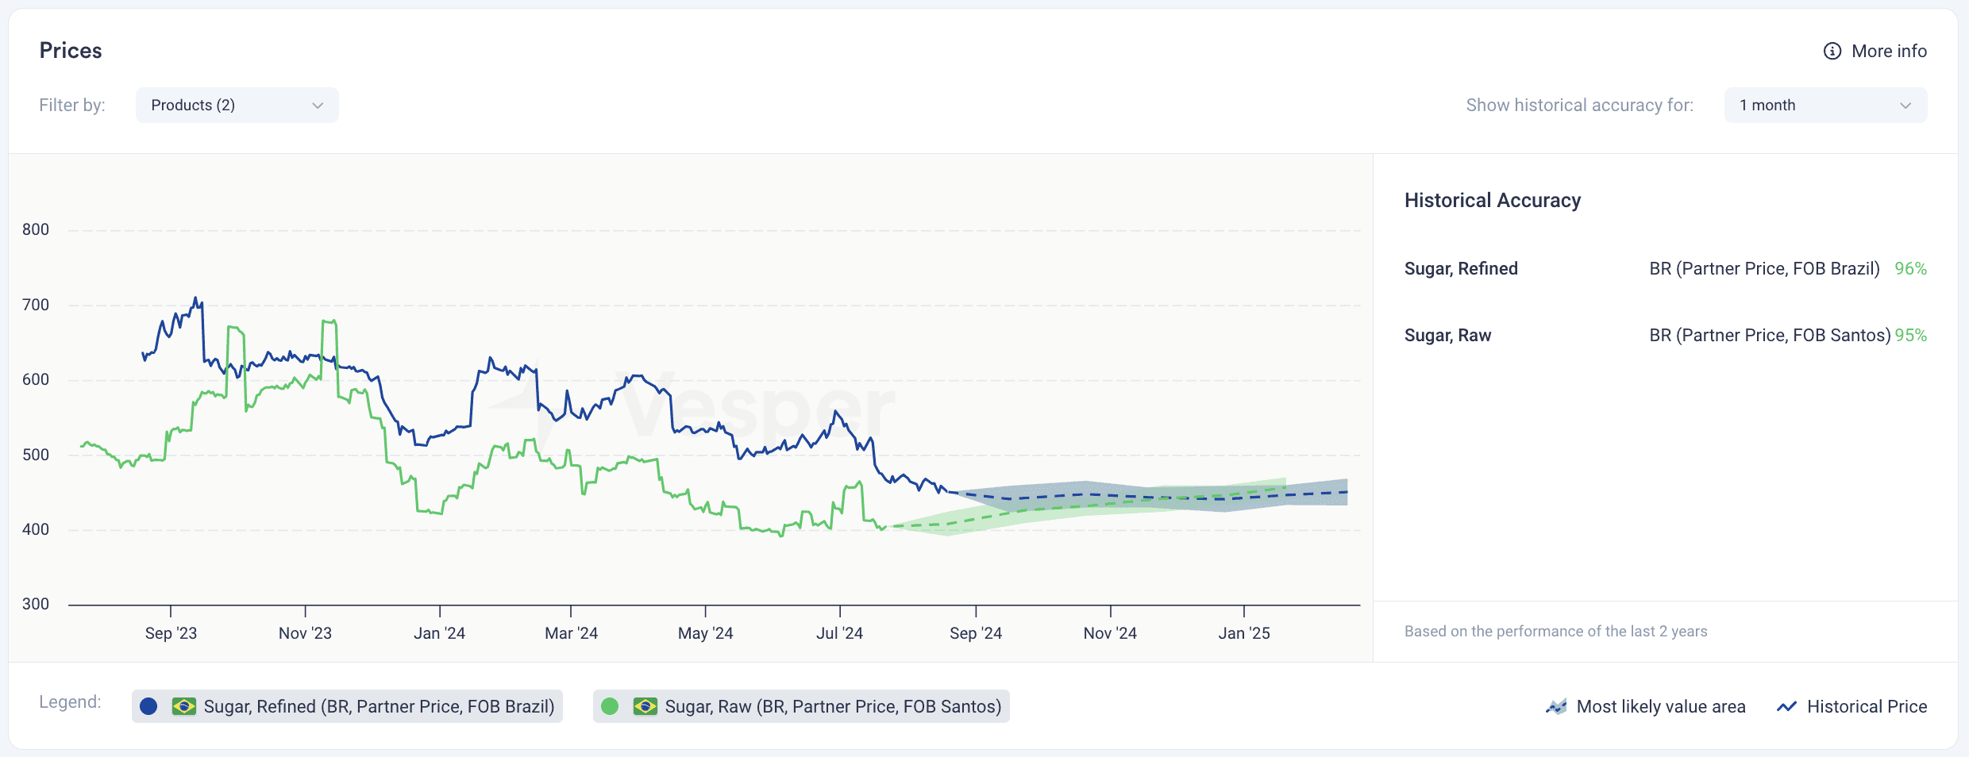Open the Products (2) filter dropdown
This screenshot has width=1969, height=757.
coord(237,106)
